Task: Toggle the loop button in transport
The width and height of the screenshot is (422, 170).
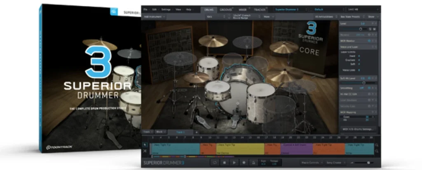Action: (x=215, y=163)
